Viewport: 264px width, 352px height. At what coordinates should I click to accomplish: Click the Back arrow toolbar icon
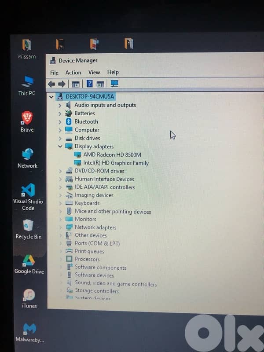click(51, 84)
